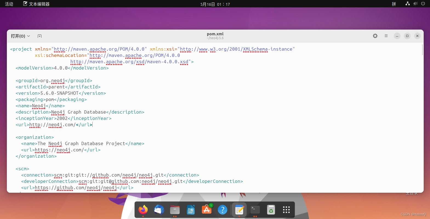Click the artifactId parent line
Image resolution: width=430 pixels, height=219 pixels.
click(x=58, y=87)
